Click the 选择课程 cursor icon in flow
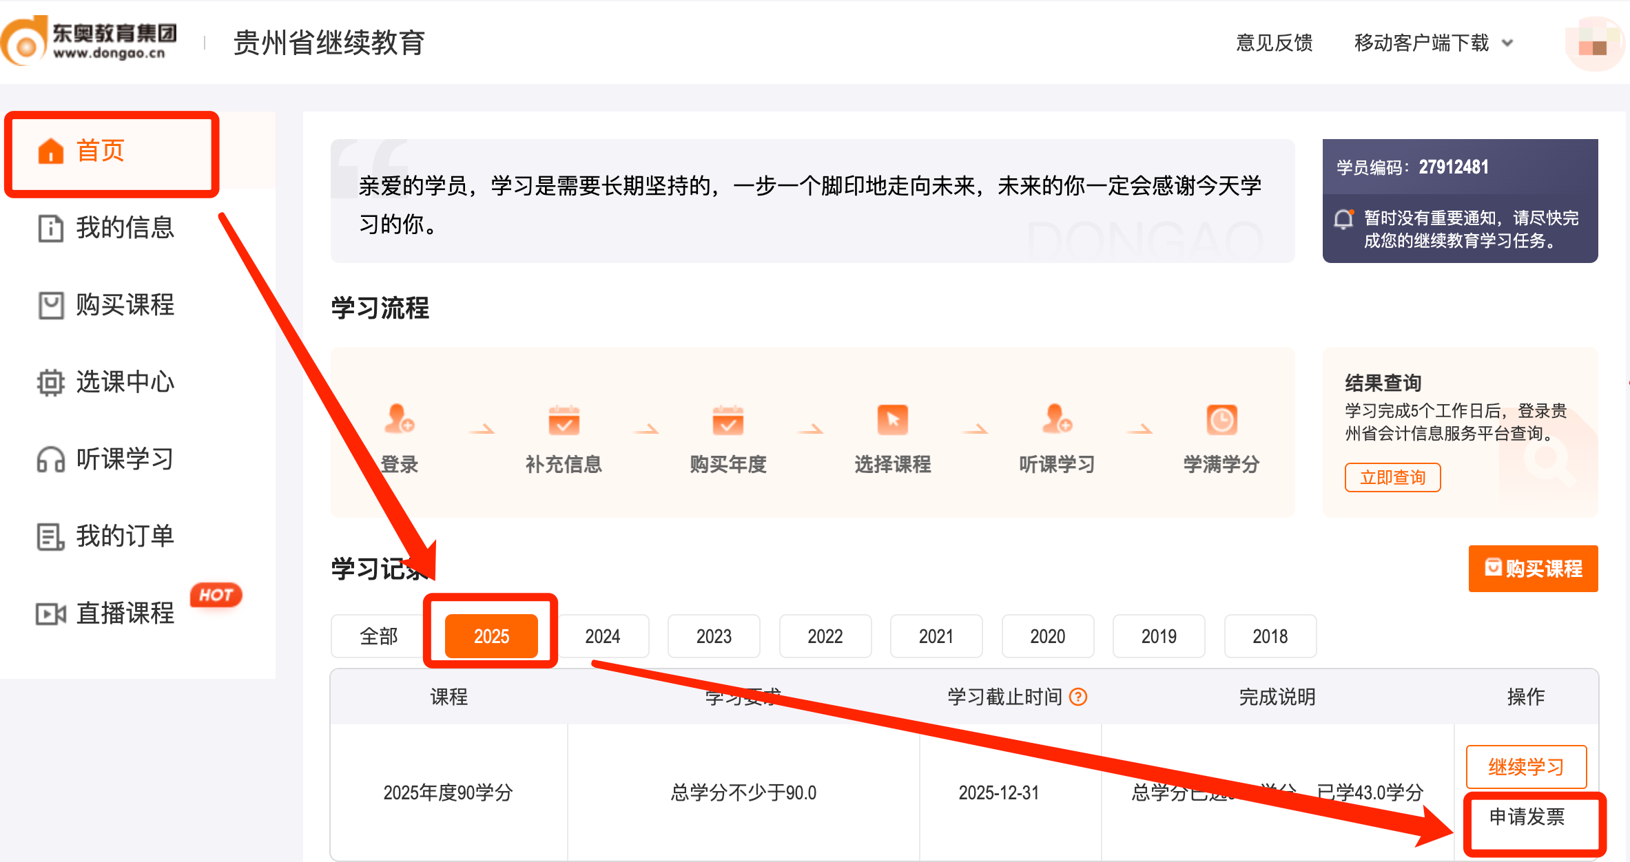1630x862 pixels. pos(893,421)
